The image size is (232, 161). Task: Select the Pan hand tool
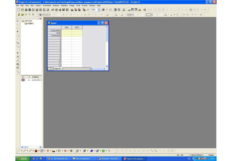point(18,68)
